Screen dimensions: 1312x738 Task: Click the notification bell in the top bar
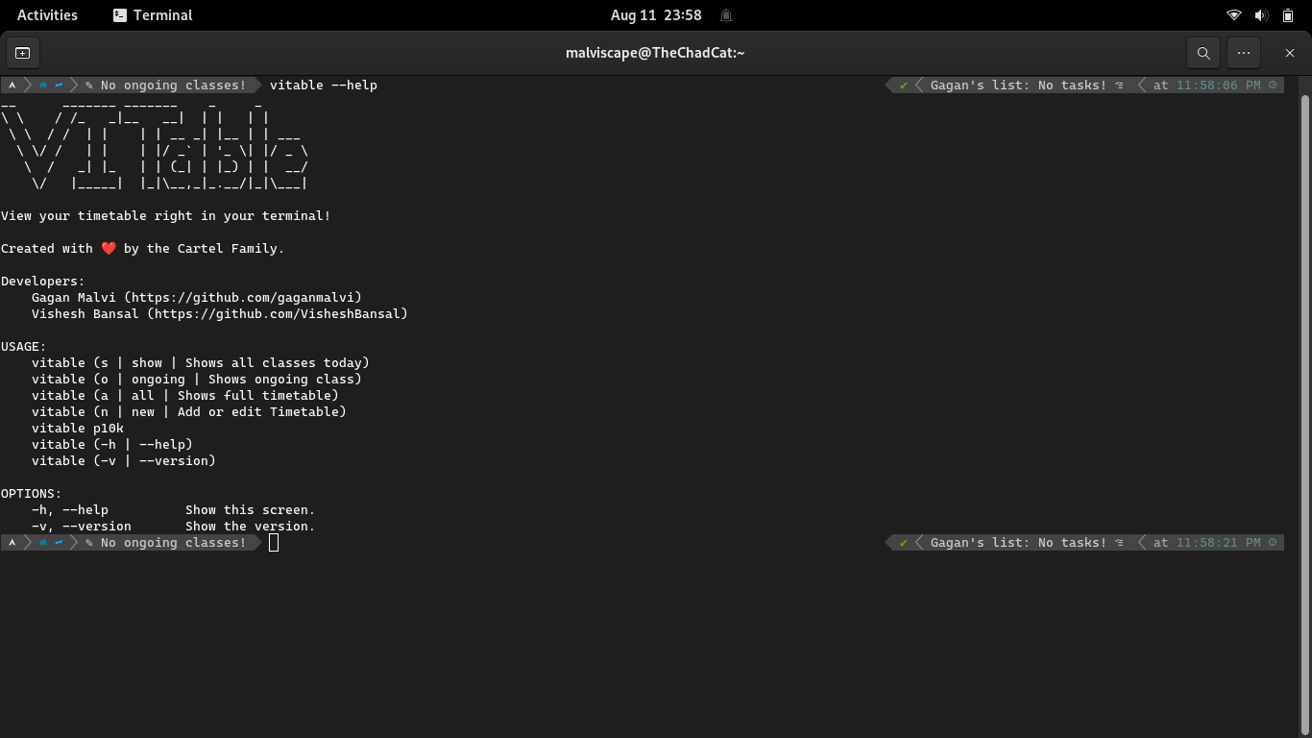click(726, 15)
